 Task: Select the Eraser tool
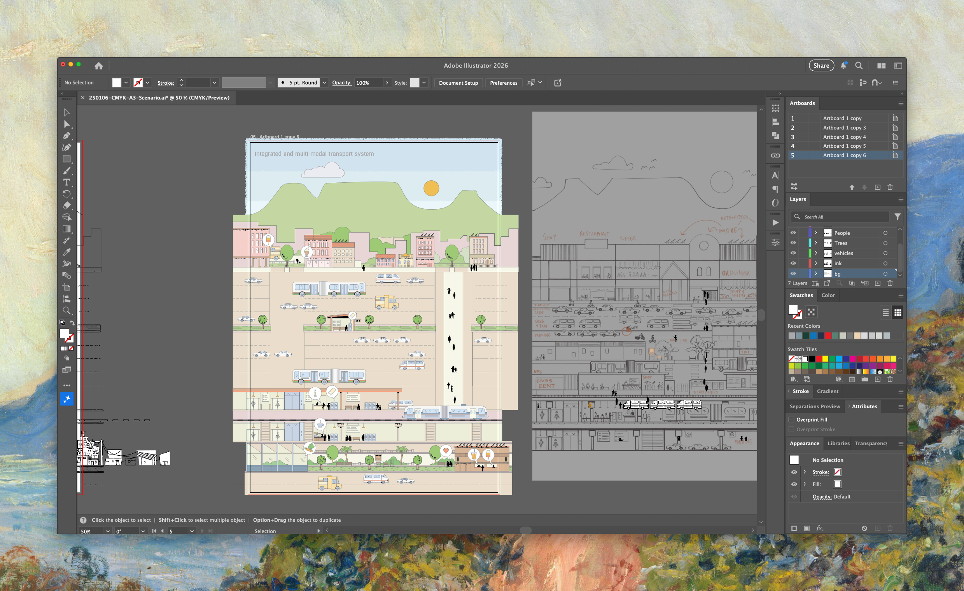(x=67, y=206)
